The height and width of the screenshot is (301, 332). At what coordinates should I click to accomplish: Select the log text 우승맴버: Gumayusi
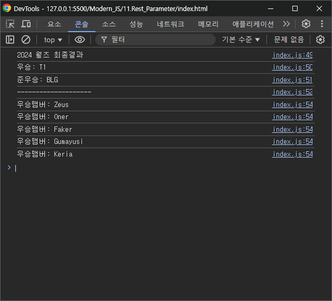pyautogui.click(x=50, y=141)
